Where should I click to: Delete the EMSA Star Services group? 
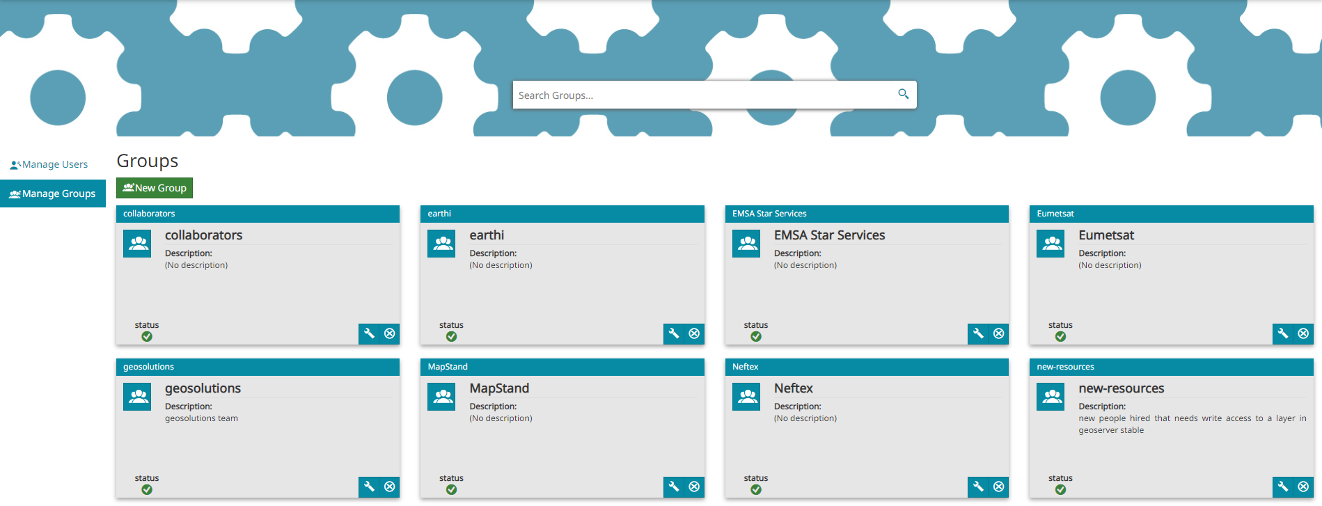coord(999,334)
